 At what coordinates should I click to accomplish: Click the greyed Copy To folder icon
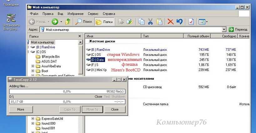tap(129, 21)
